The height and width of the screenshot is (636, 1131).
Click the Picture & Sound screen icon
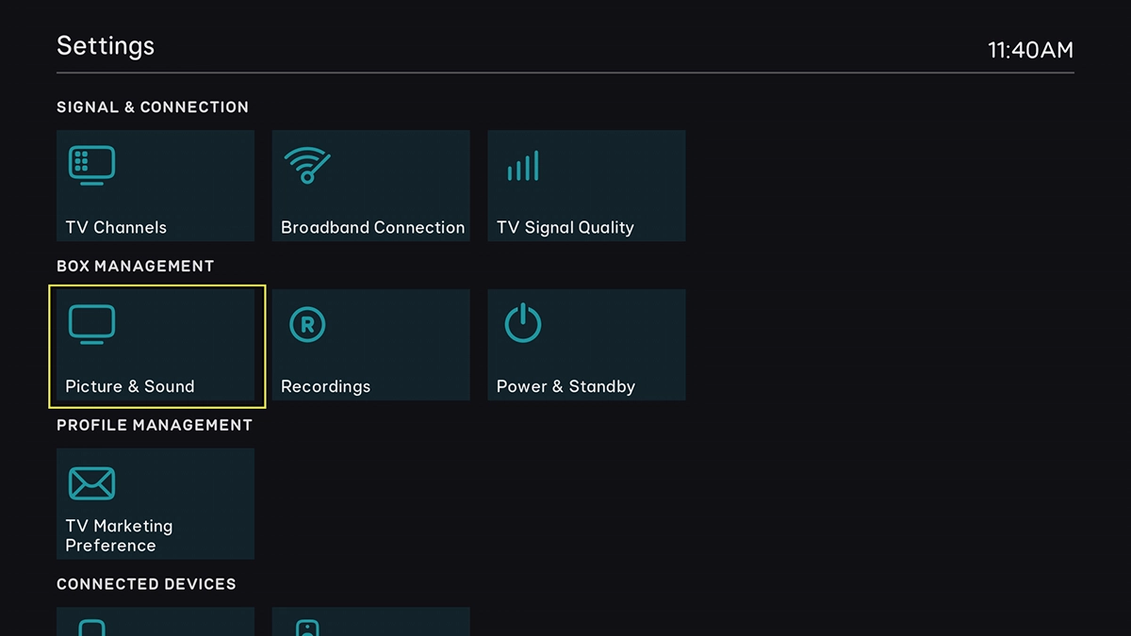[x=91, y=325]
